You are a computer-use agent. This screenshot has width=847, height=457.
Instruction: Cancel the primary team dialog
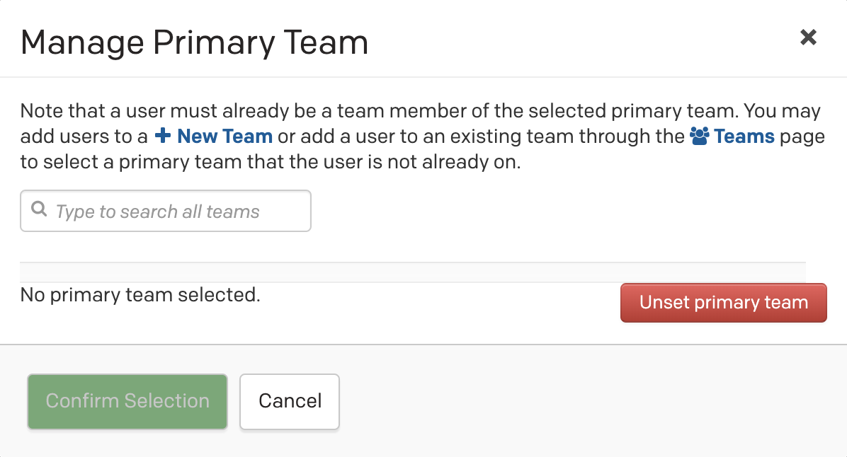click(290, 401)
